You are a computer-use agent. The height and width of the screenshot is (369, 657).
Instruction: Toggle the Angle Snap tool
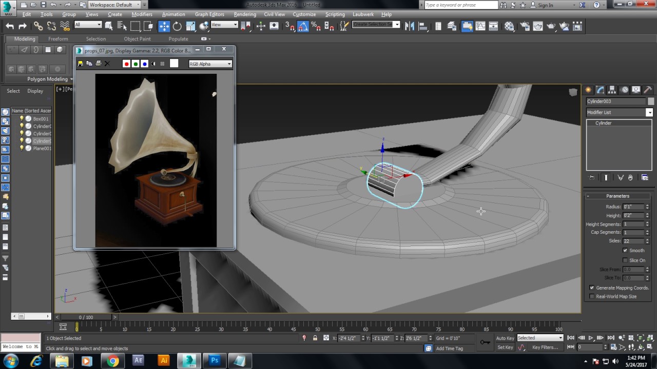303,26
